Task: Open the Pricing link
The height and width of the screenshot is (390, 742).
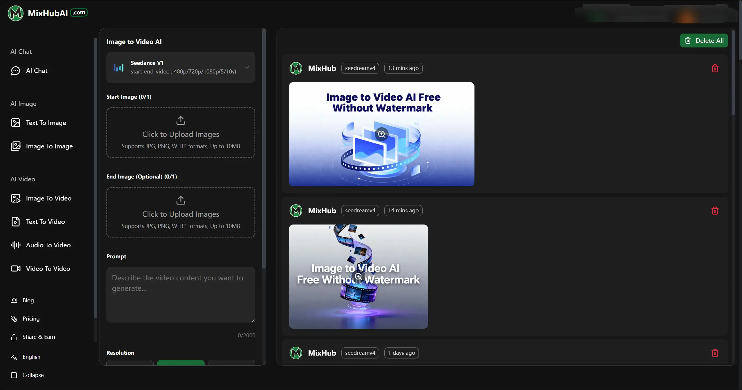Action: pyautogui.click(x=31, y=319)
